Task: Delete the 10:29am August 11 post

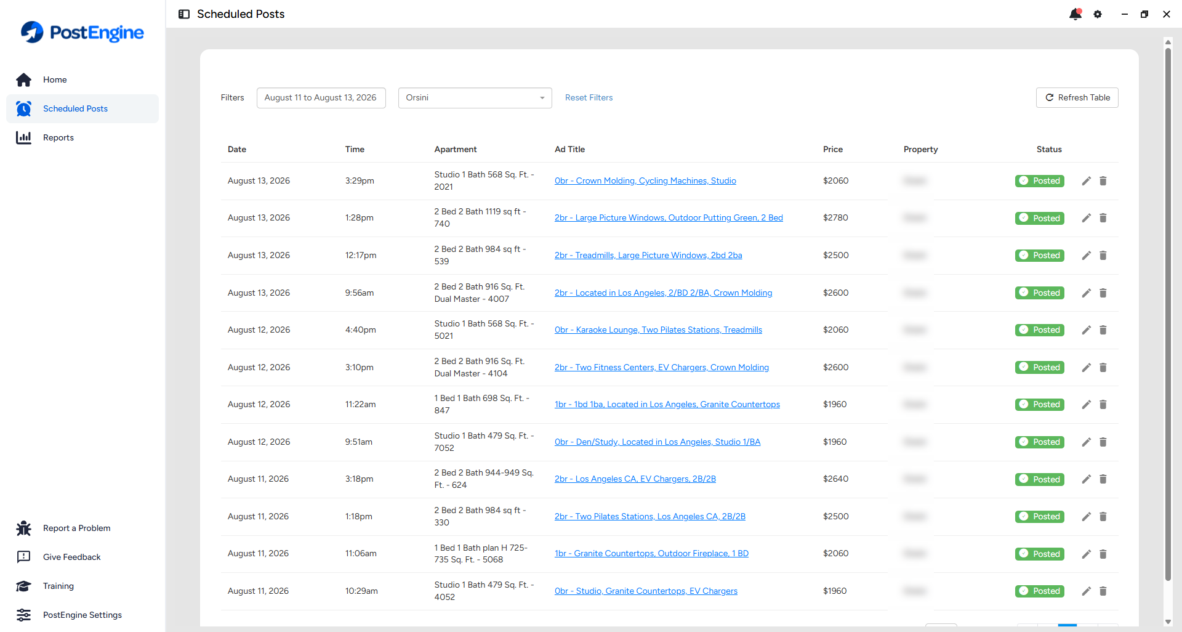Action: tap(1103, 591)
